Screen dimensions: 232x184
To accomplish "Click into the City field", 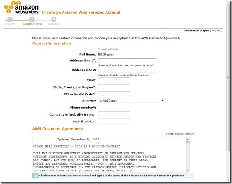I will coord(114,80).
